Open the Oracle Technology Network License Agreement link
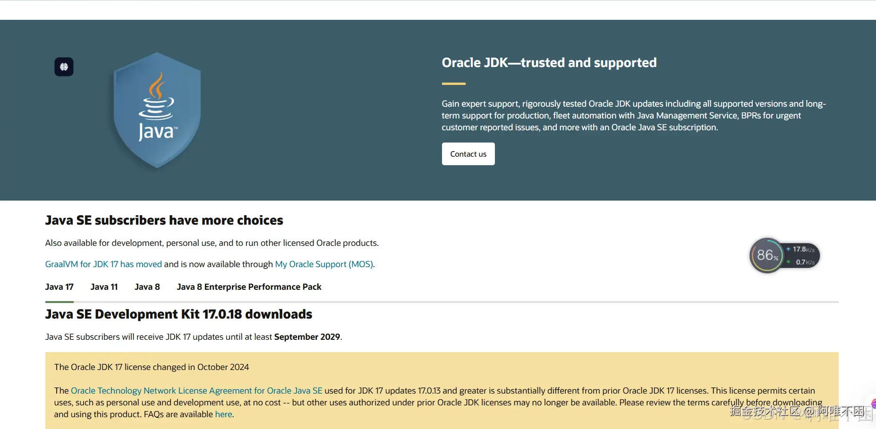876x429 pixels. (x=196, y=391)
